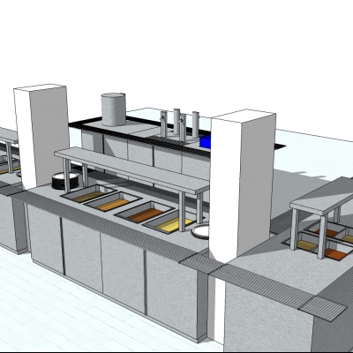Click the long overhead shelf above the food pans
This screenshot has width=353, height=353.
pyautogui.click(x=131, y=170)
